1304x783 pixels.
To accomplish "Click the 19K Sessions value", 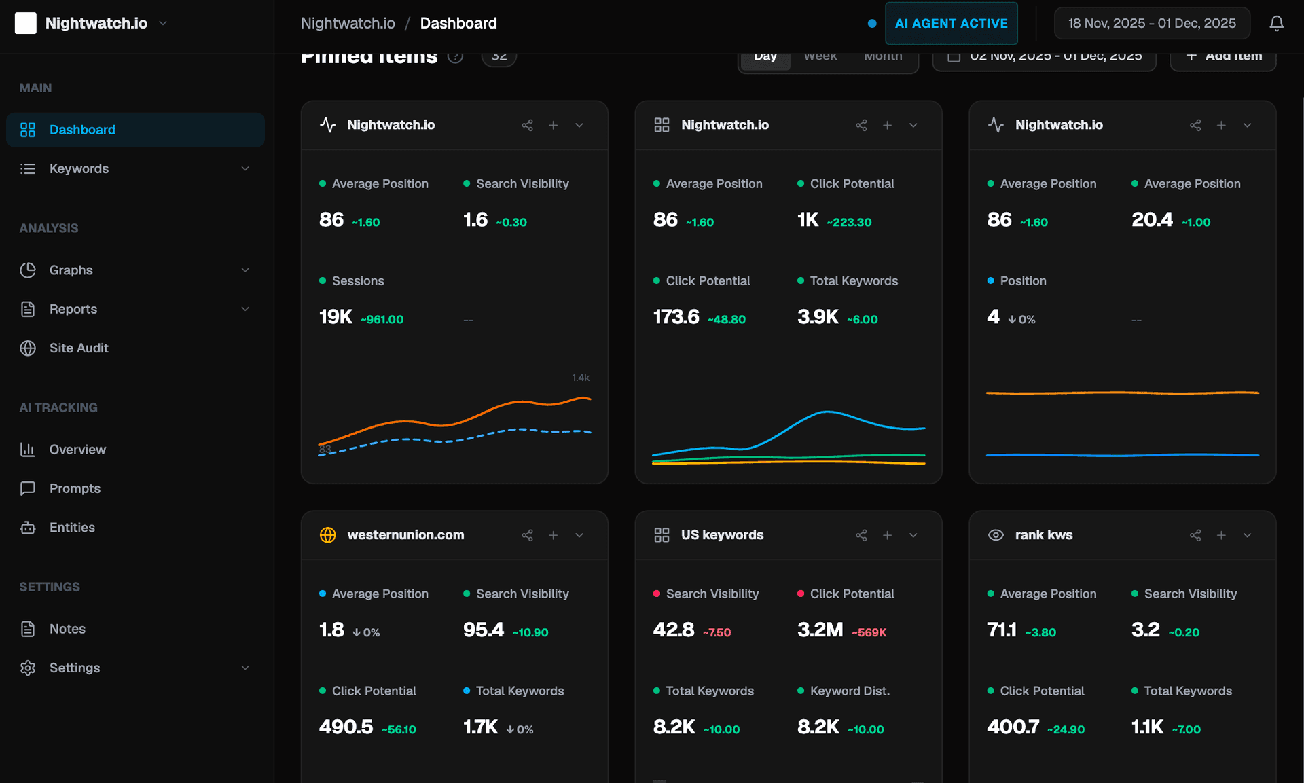I will coord(336,317).
